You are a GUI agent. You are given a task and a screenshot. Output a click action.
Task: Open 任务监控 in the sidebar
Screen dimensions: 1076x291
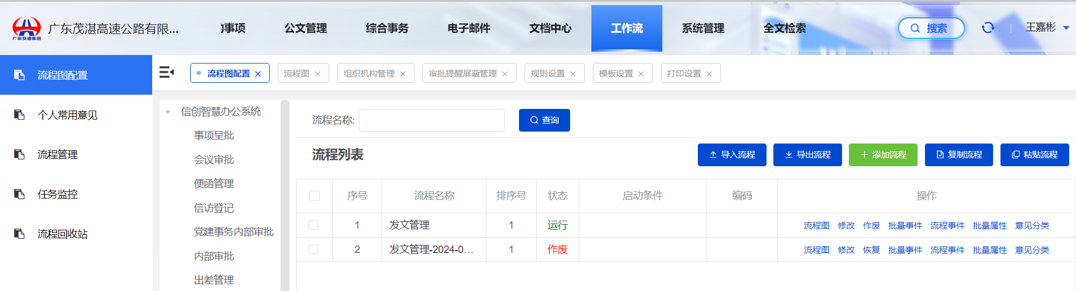76,194
